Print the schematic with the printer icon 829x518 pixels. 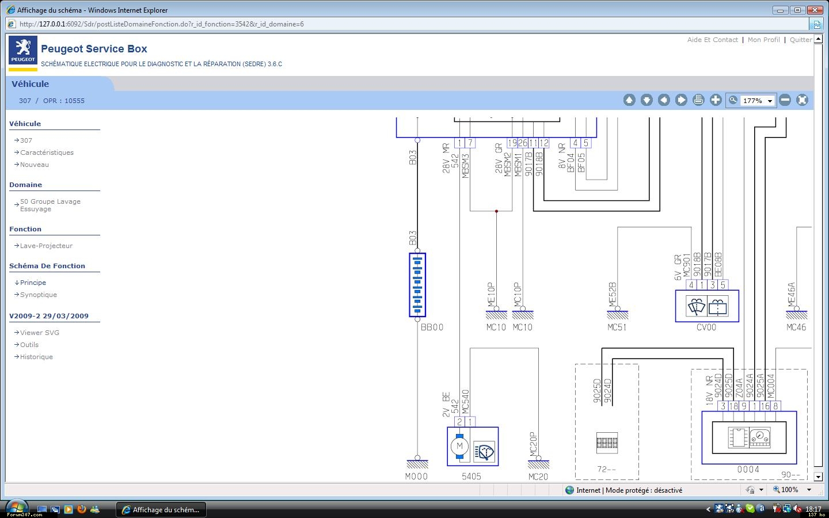click(698, 100)
